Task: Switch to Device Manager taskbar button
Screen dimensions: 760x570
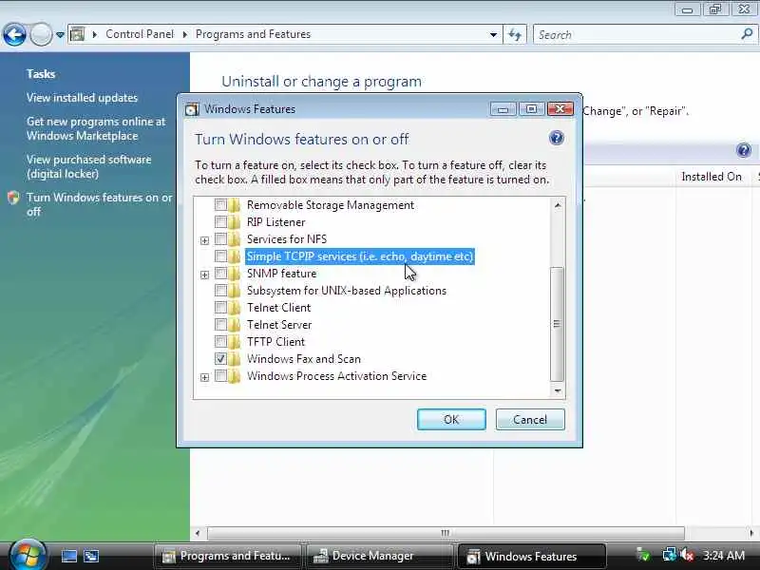Action: [x=378, y=556]
